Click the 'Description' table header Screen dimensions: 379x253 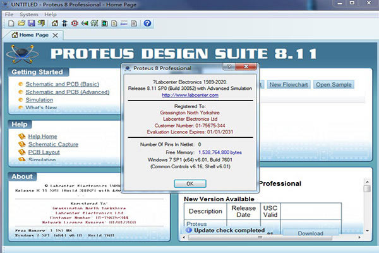205,211
